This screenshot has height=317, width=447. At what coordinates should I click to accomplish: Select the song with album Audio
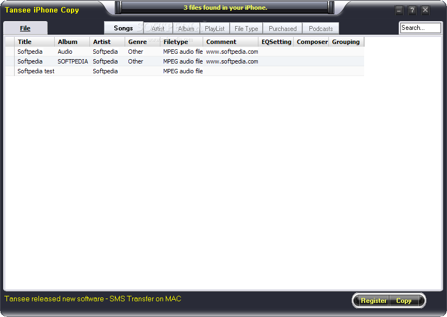pos(185,52)
